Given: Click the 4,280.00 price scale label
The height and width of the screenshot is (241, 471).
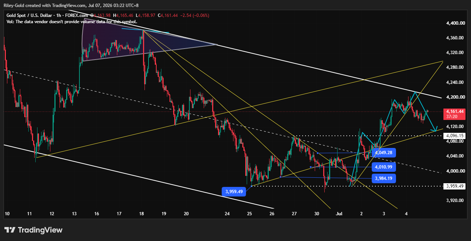Looking at the screenshot, I should [x=455, y=67].
